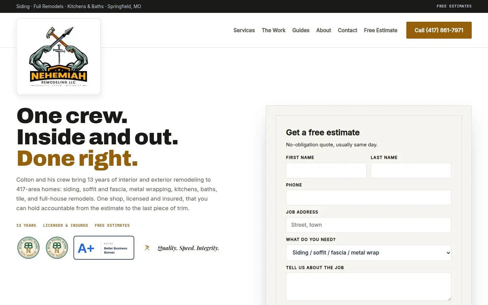Open the Services menu item
The height and width of the screenshot is (305, 488).
244,30
